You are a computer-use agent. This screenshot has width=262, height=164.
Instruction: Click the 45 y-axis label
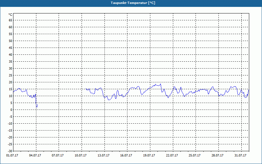[10, 48]
